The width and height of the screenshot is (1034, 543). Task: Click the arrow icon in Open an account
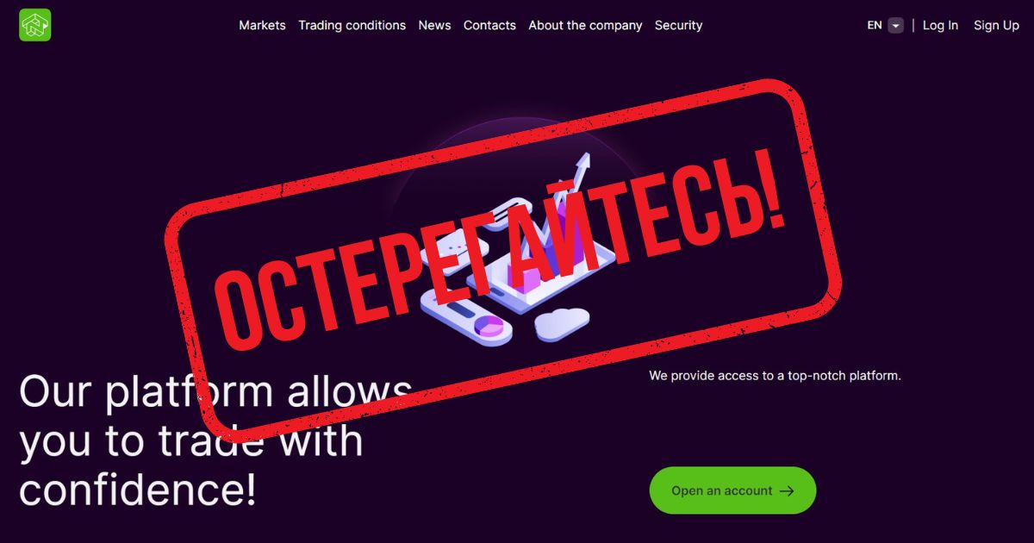click(786, 491)
